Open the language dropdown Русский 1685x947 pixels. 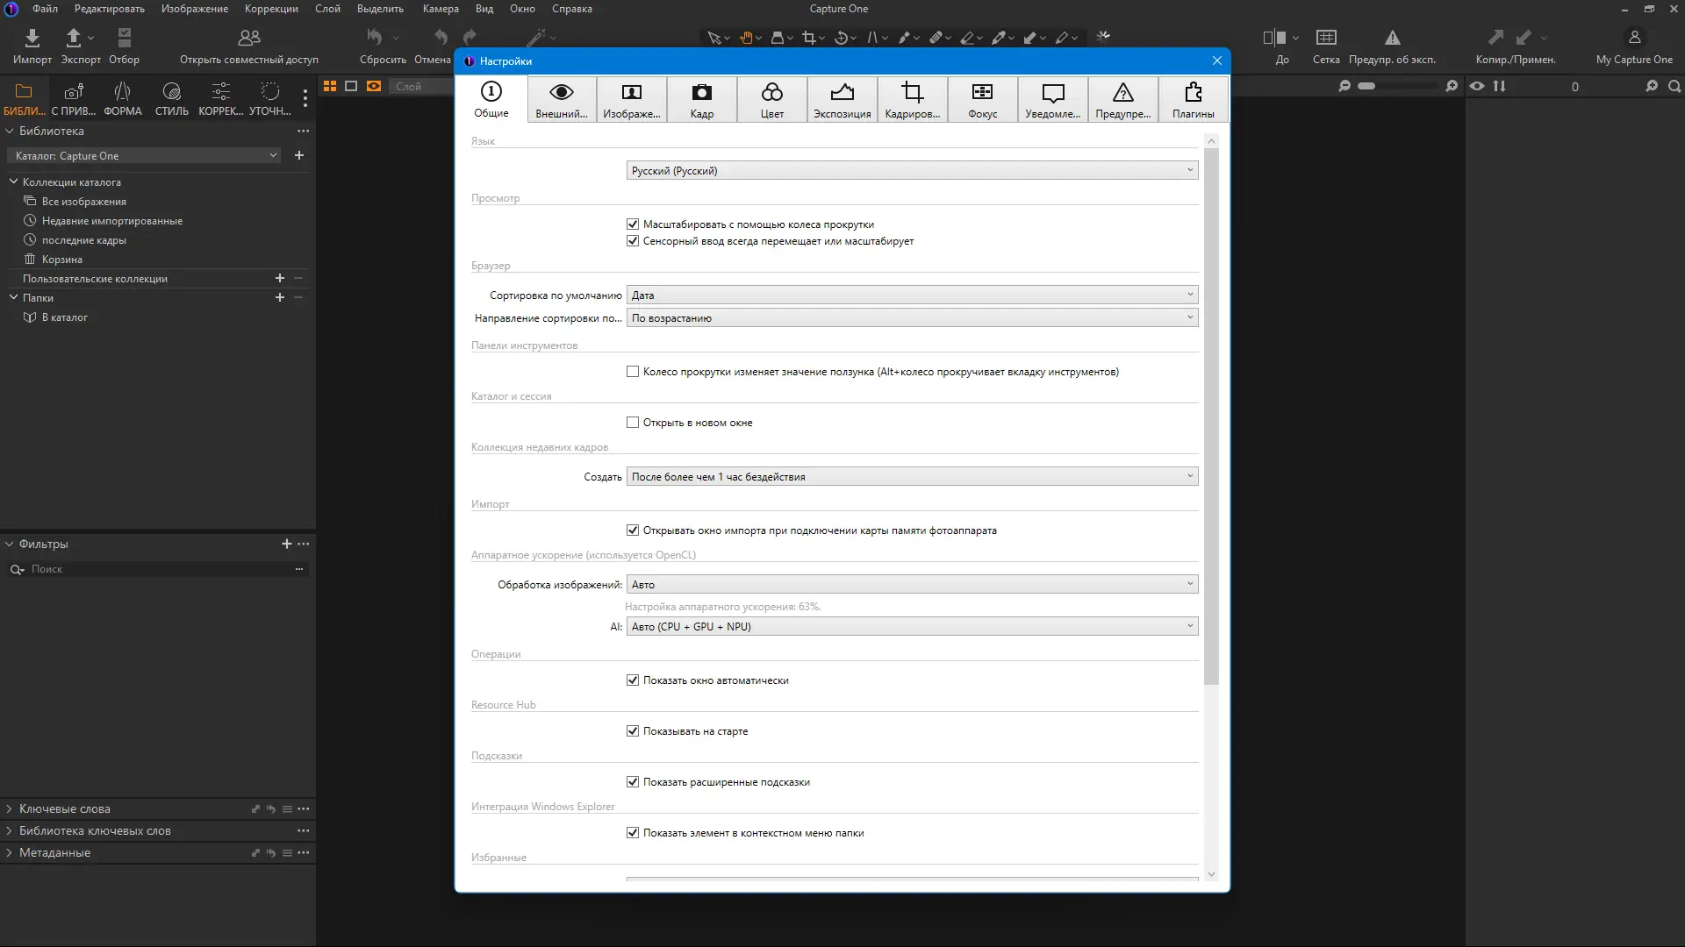[x=912, y=171]
